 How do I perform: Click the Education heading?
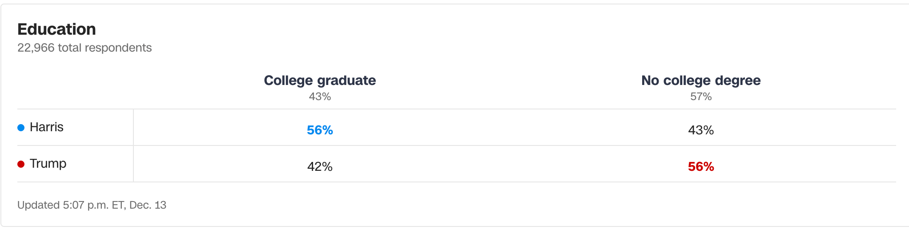(56, 29)
